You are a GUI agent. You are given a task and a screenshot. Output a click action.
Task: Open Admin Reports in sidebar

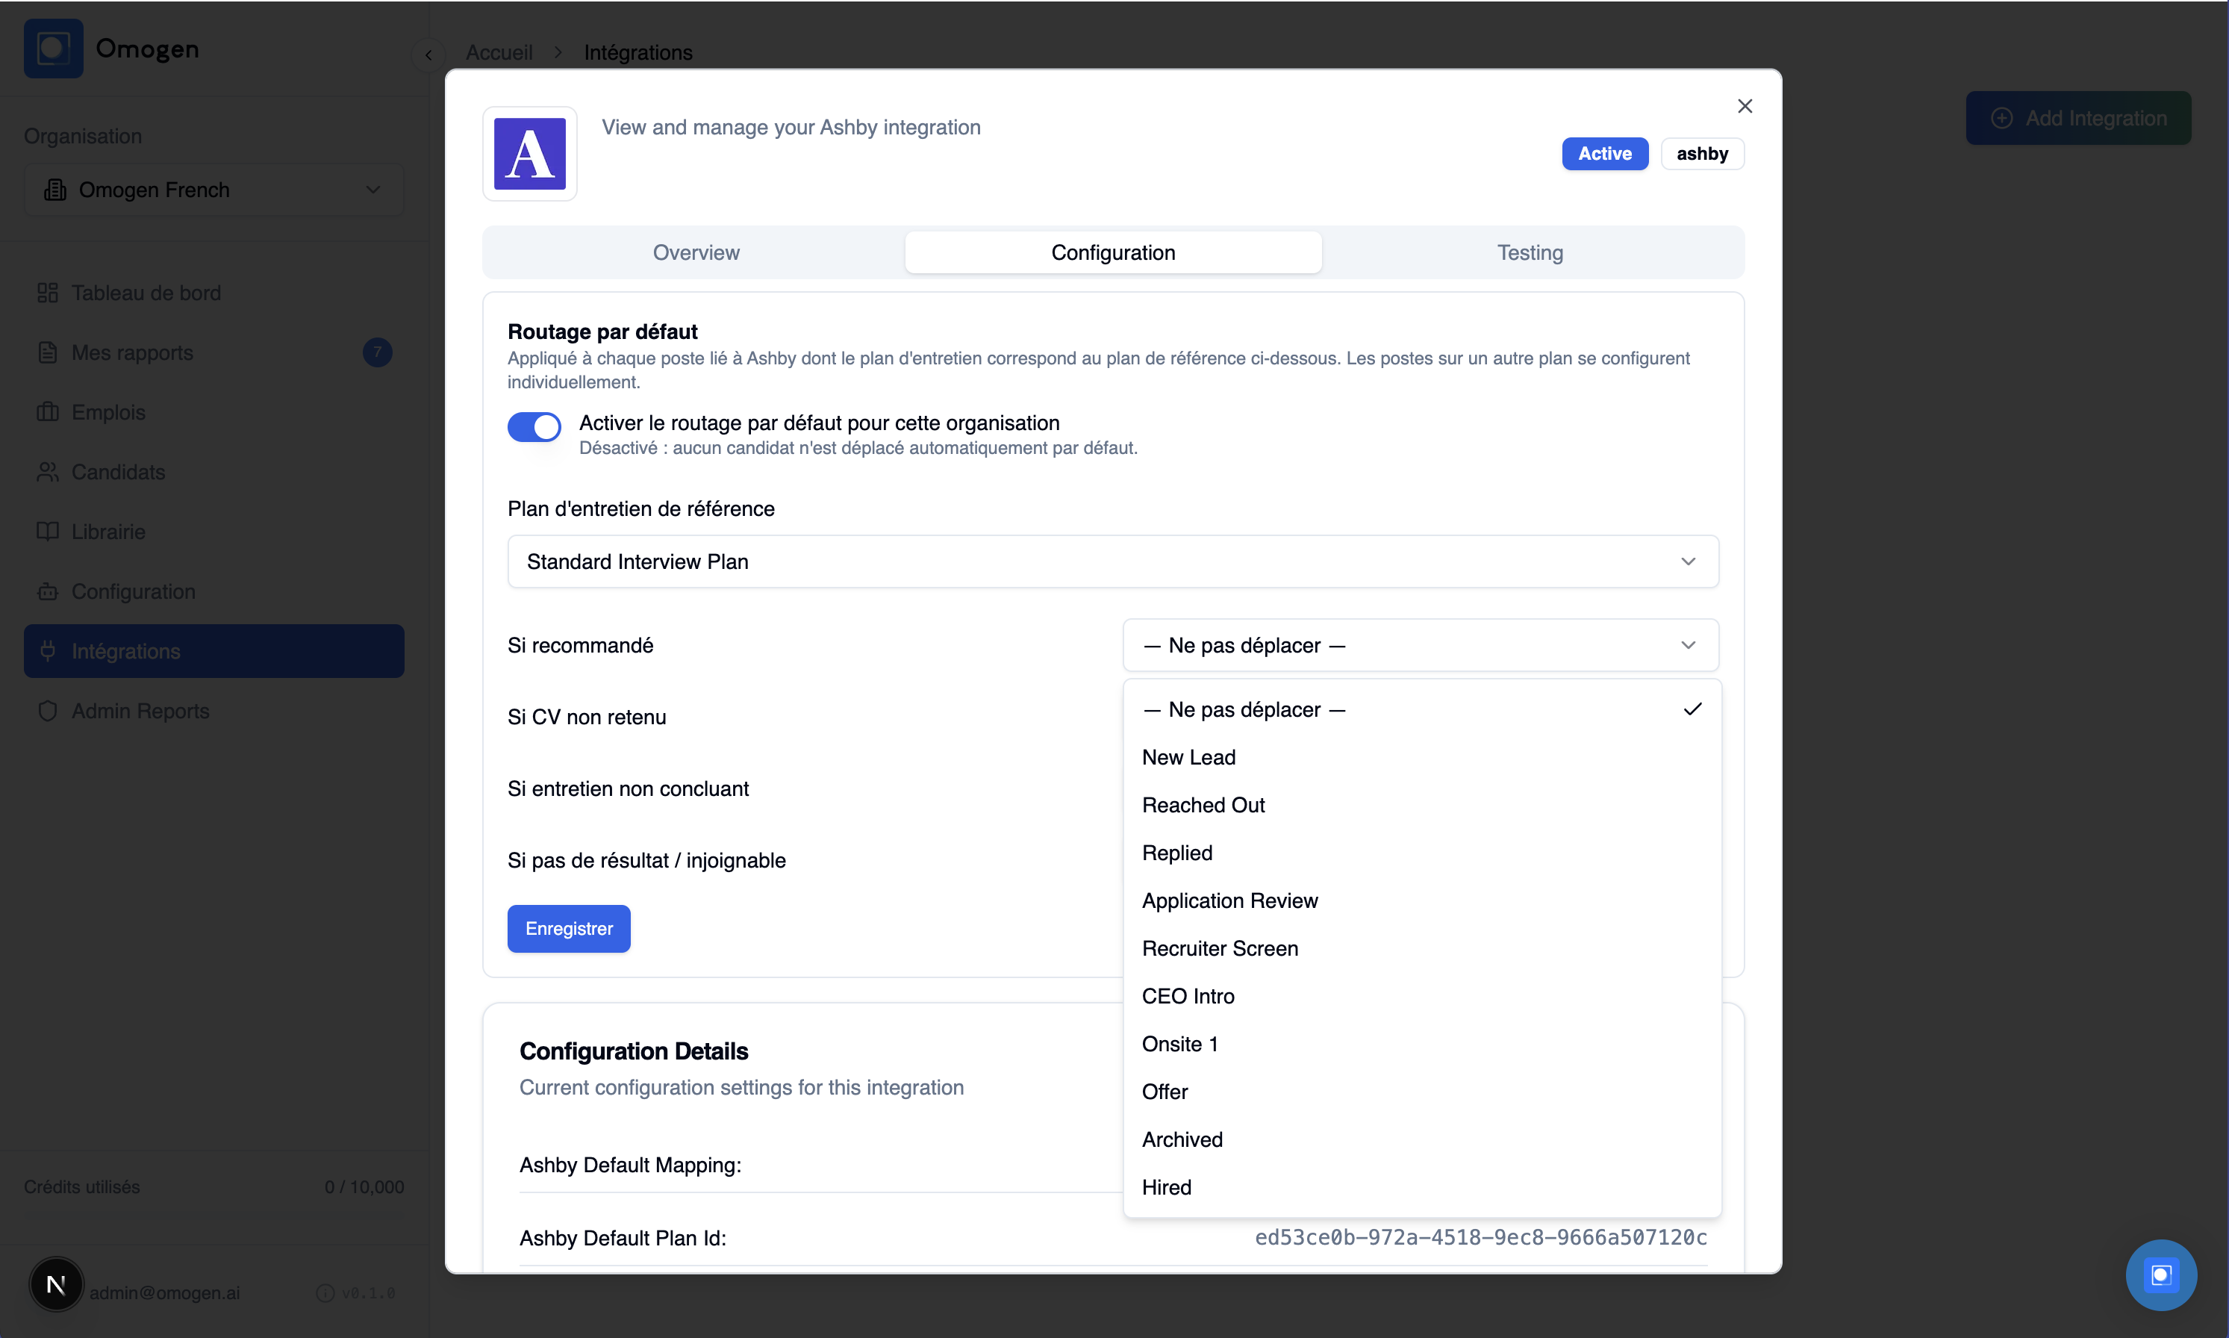tap(213, 712)
